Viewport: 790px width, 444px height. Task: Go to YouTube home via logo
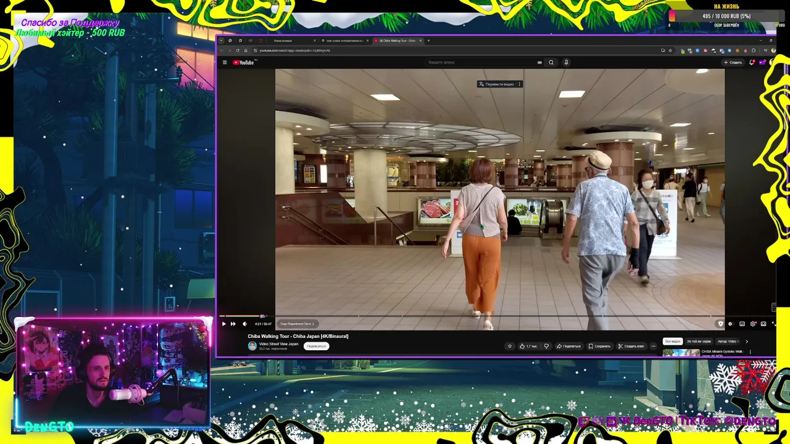(x=244, y=62)
